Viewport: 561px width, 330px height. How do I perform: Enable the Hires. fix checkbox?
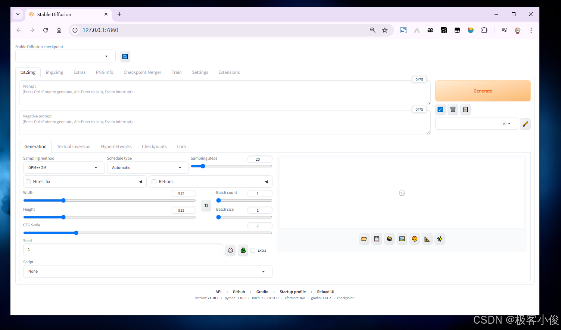(28, 182)
